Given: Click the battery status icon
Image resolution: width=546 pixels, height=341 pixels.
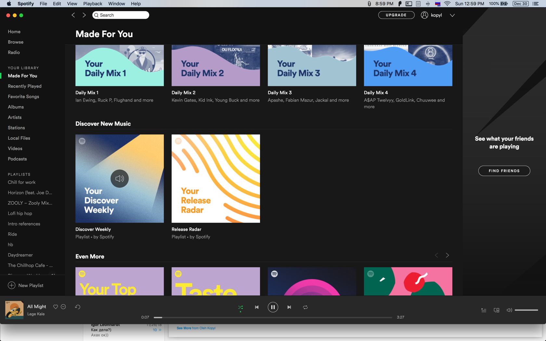Looking at the screenshot, I should pos(504,4).
